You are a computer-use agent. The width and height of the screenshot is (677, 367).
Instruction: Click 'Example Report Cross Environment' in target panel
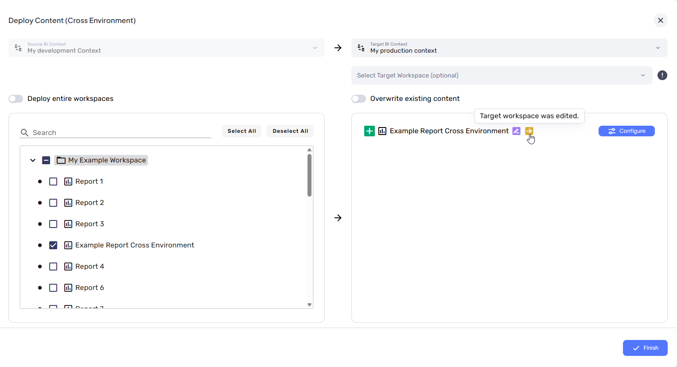coord(449,131)
